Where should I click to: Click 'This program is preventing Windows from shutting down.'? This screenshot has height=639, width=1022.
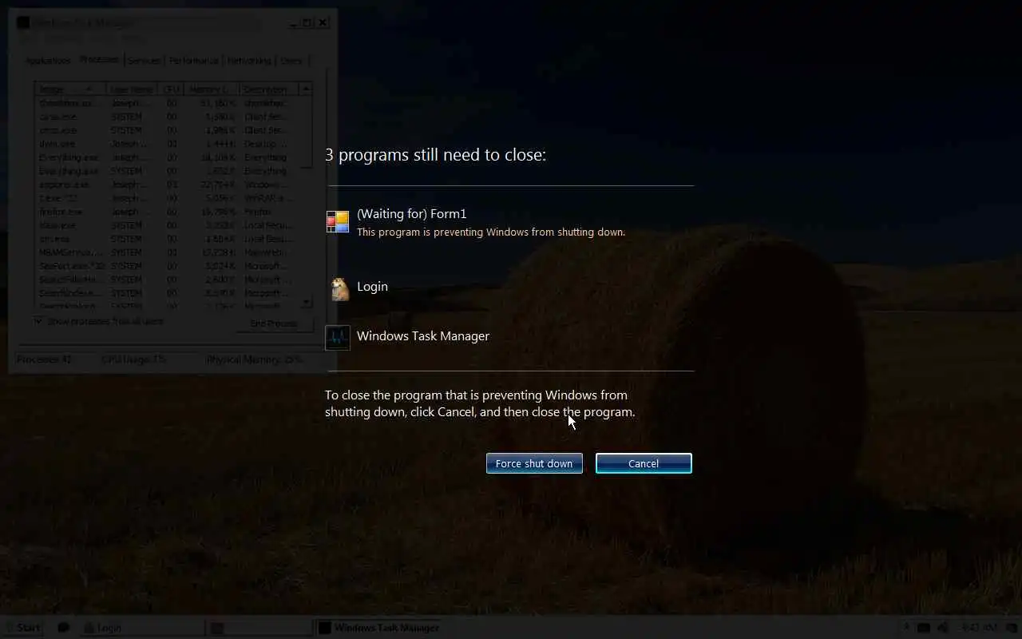[x=491, y=232]
